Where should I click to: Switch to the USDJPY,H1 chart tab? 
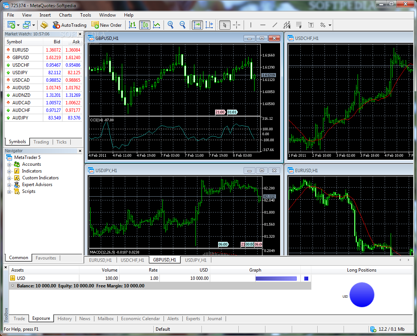[x=196, y=260]
